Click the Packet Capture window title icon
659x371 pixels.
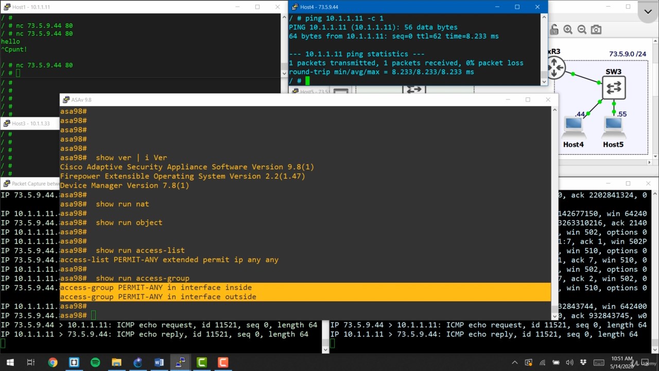pyautogui.click(x=6, y=183)
